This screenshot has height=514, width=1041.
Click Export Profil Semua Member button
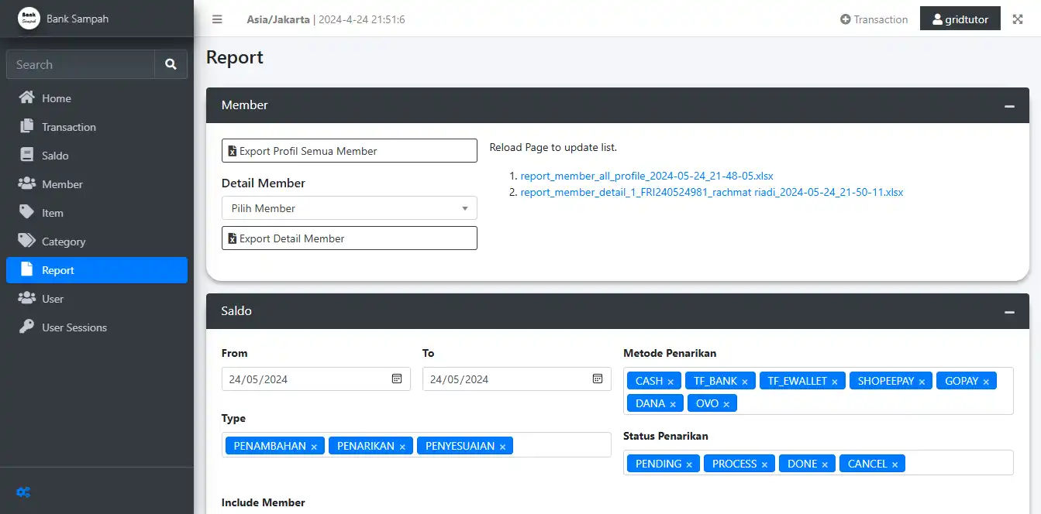[x=349, y=151]
